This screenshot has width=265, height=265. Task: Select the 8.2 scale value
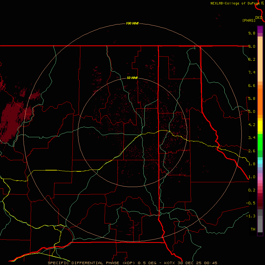click(x=252, y=59)
